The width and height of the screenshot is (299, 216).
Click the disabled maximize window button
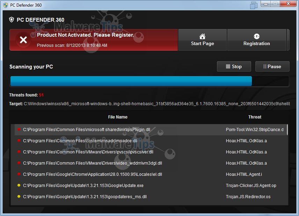click(275, 4)
